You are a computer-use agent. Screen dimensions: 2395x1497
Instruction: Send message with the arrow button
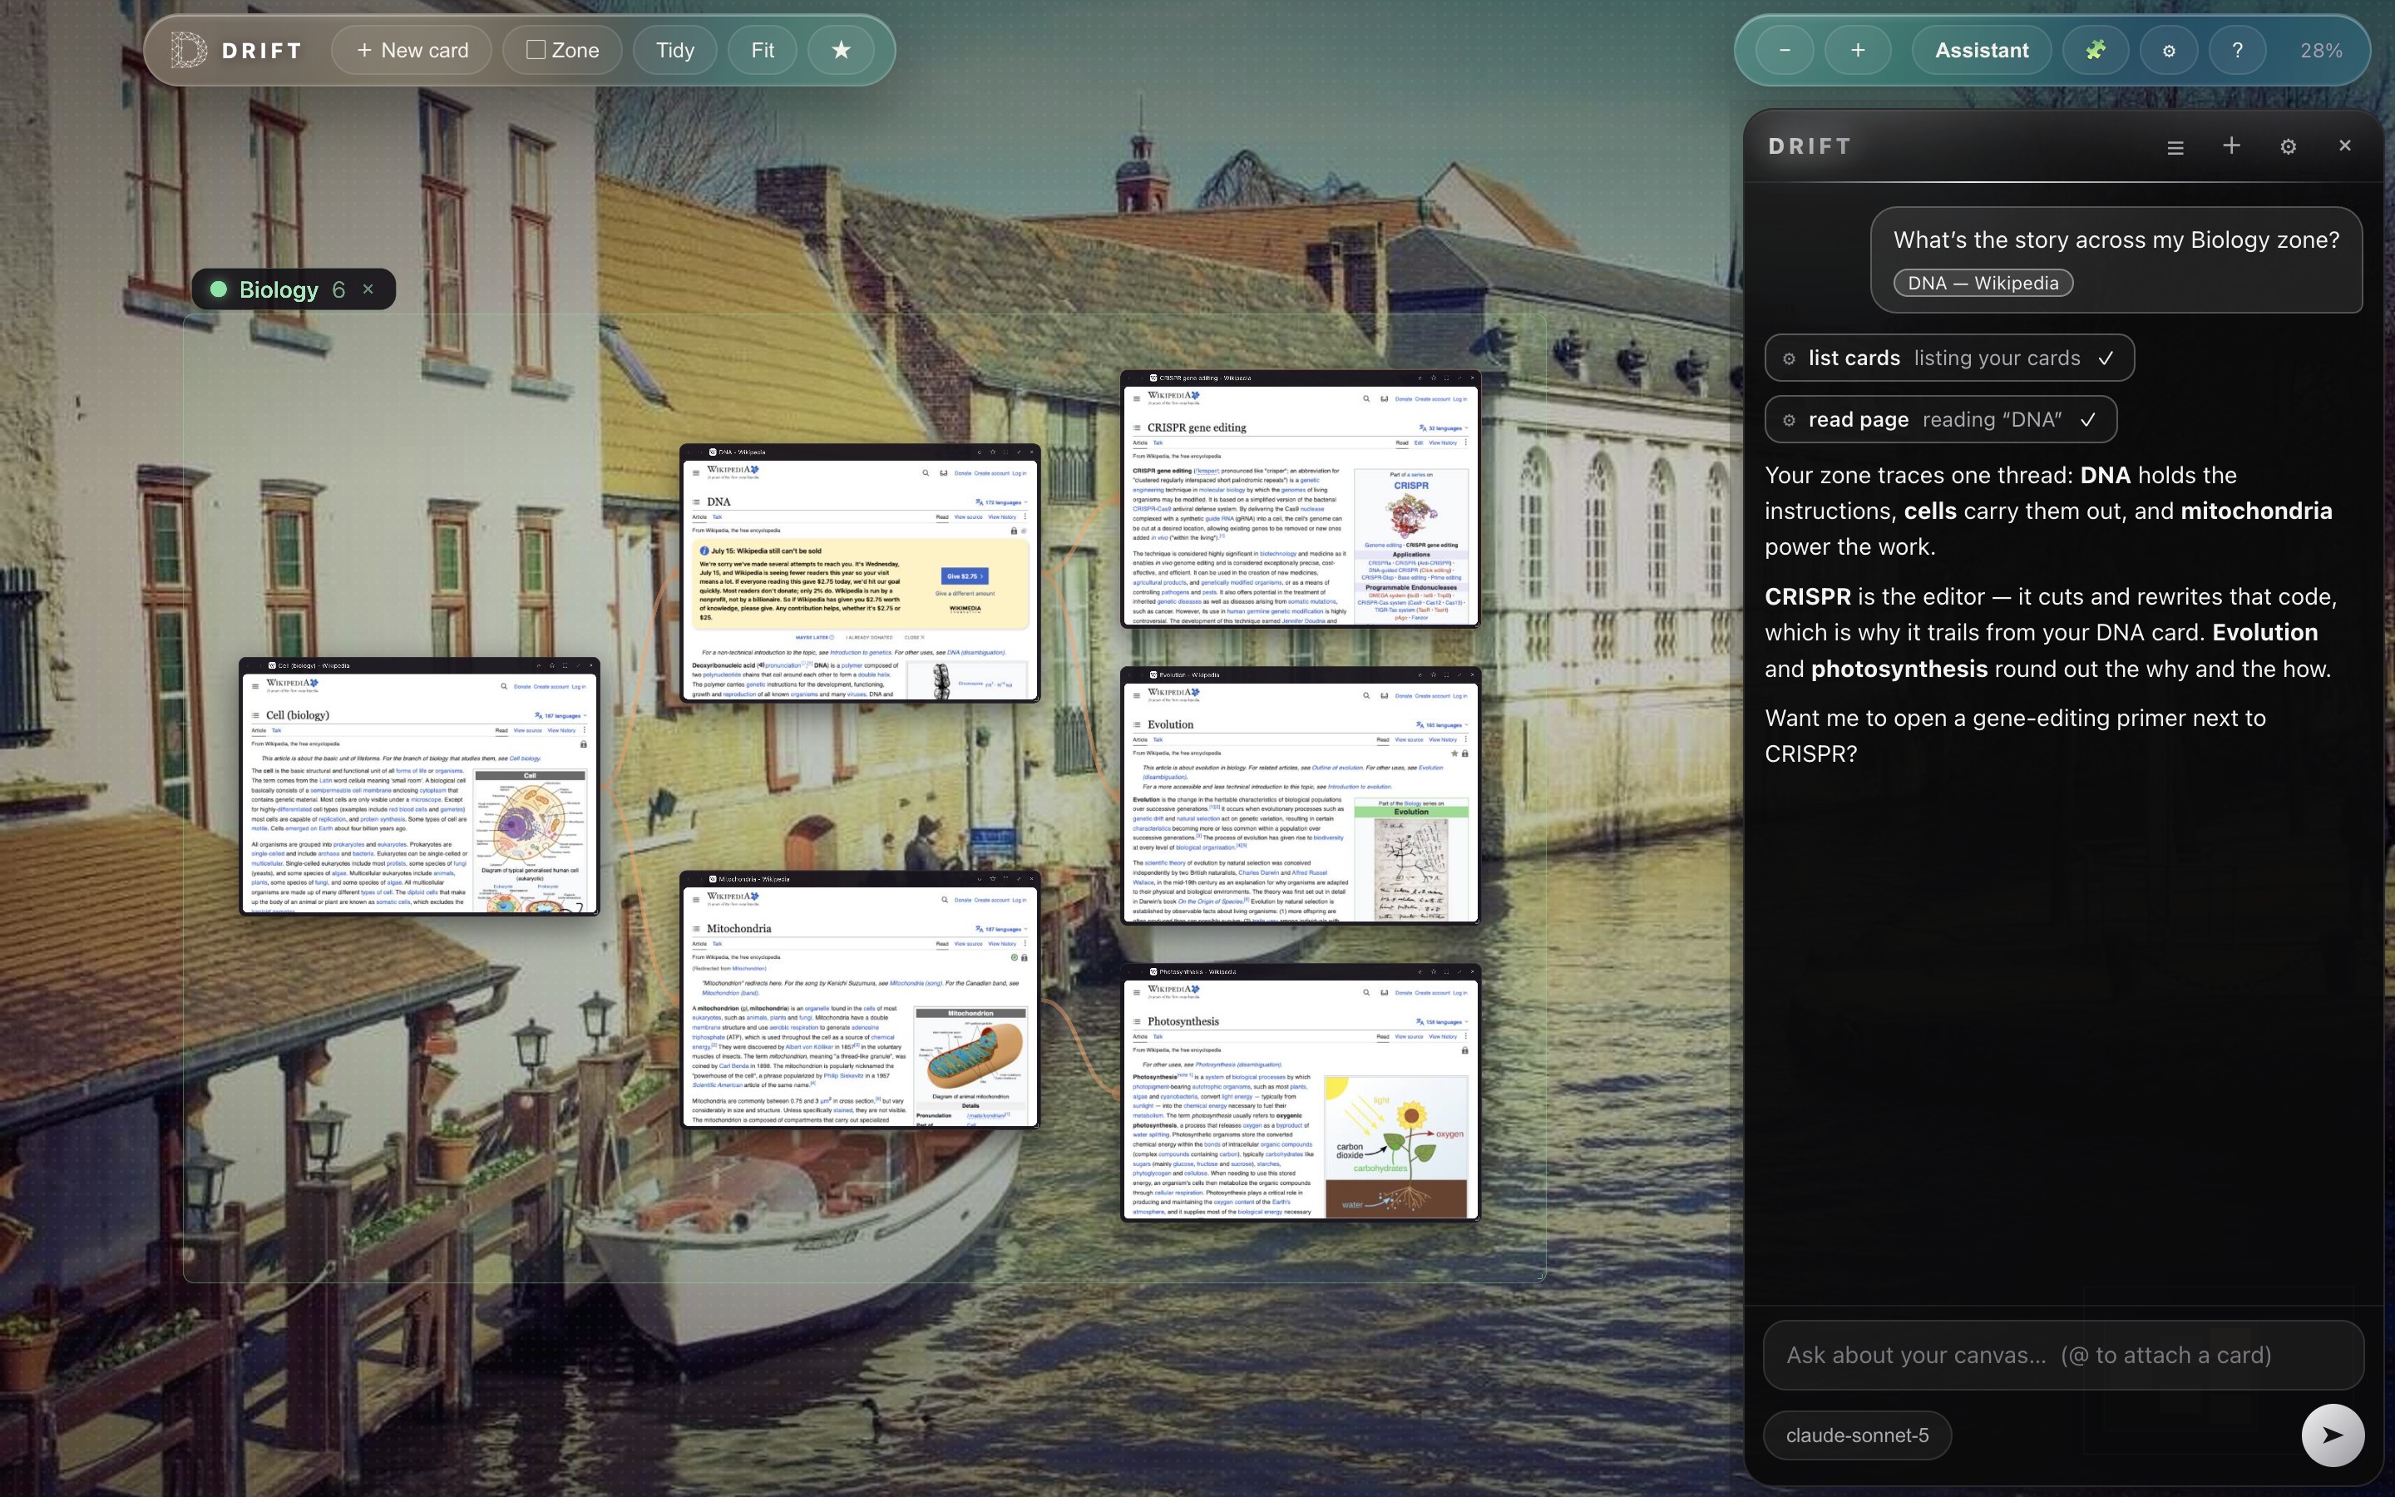coord(2333,1435)
